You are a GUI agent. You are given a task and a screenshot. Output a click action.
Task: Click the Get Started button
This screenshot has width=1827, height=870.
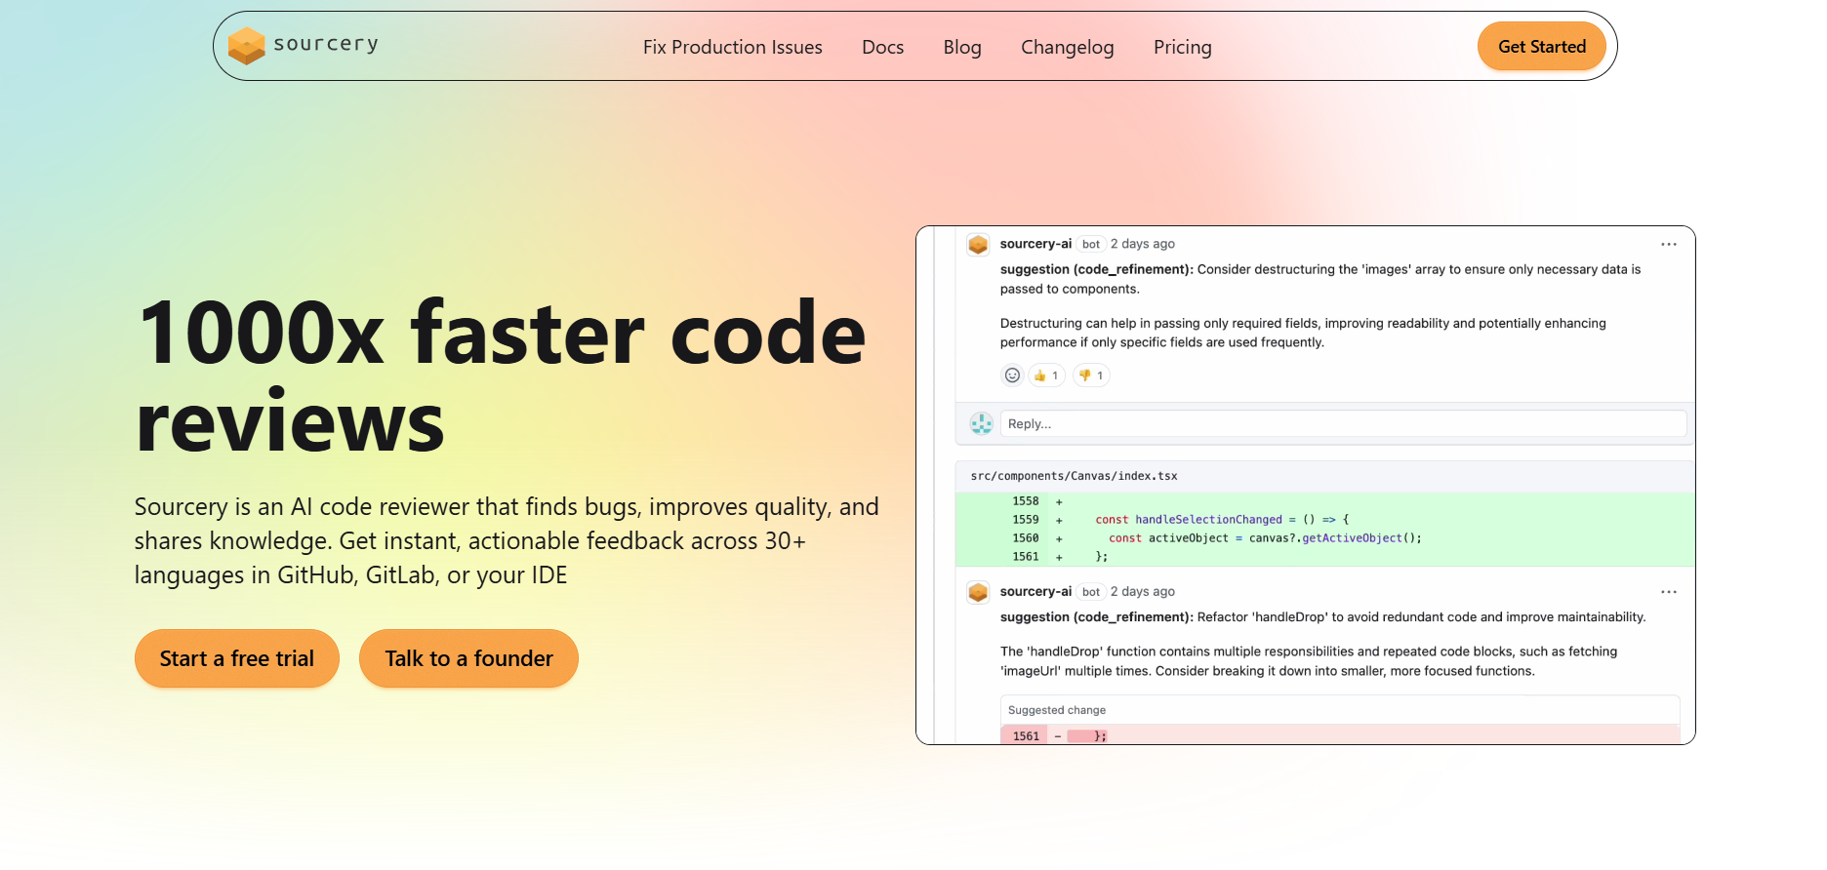tap(1542, 46)
